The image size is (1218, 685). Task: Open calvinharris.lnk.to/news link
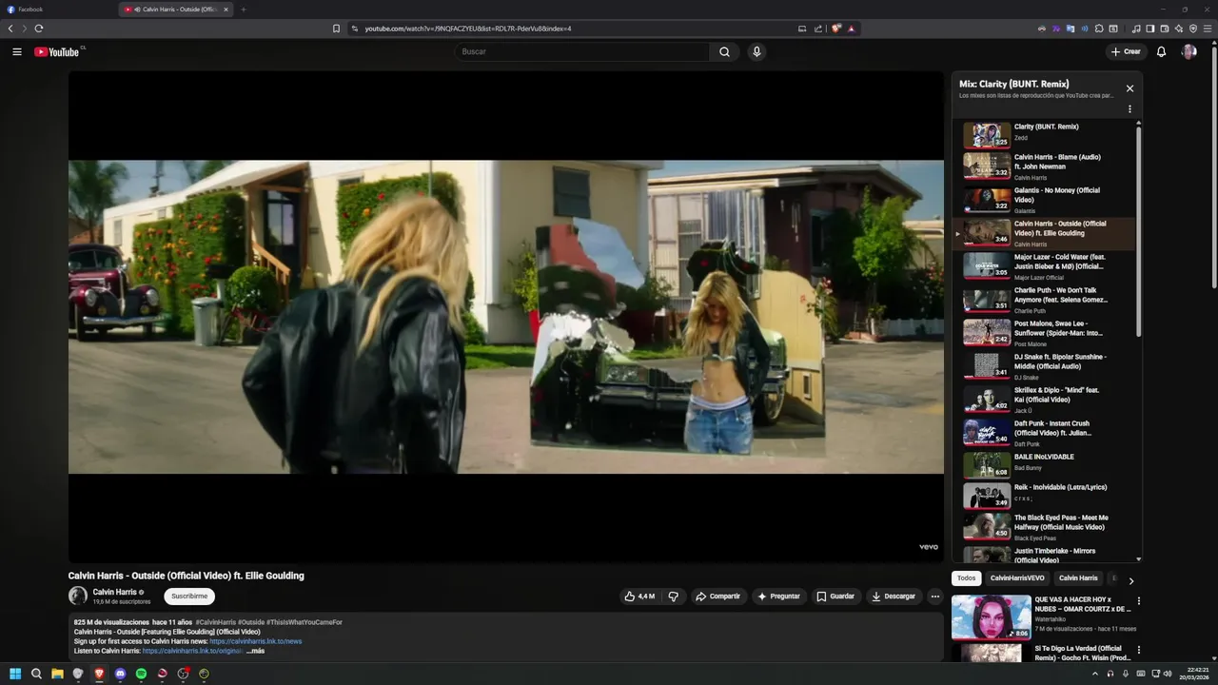pos(255,641)
